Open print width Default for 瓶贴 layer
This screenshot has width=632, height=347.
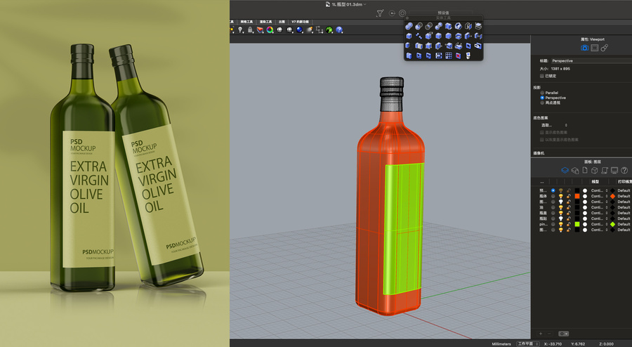point(624,218)
